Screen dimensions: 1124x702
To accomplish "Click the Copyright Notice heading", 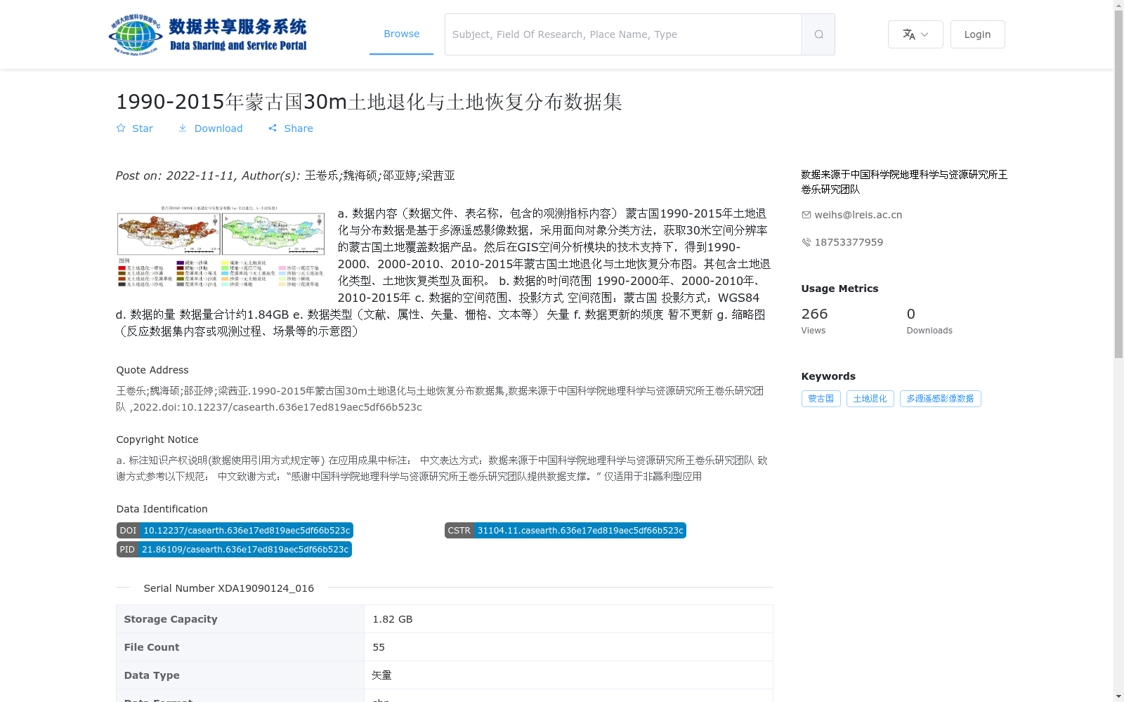I will point(157,439).
